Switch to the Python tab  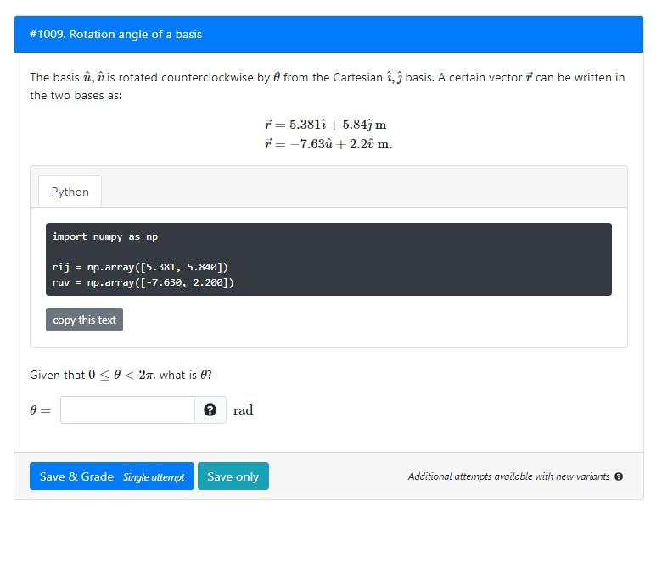(x=70, y=192)
